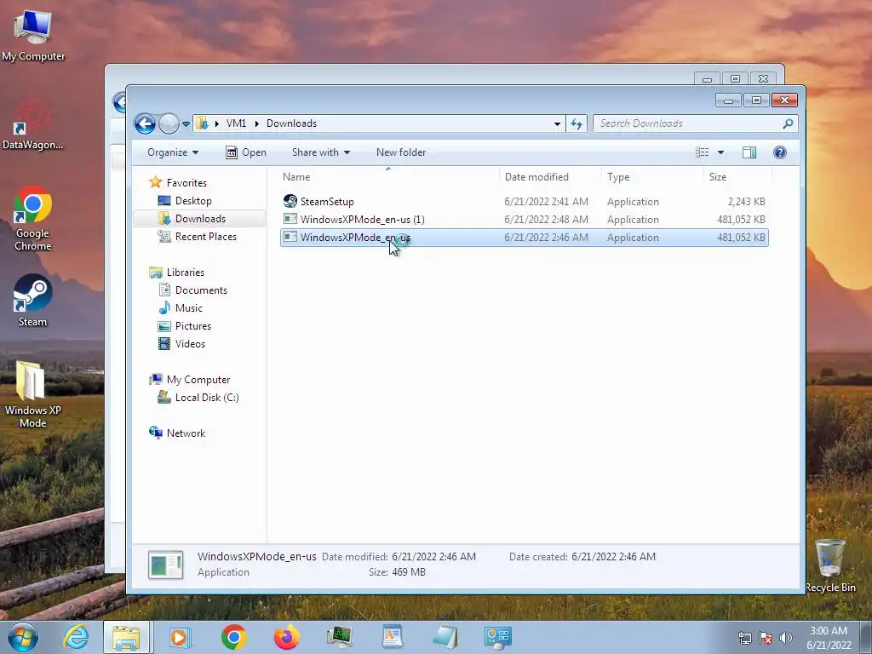Open the control panel taskbar icon

pos(497,637)
